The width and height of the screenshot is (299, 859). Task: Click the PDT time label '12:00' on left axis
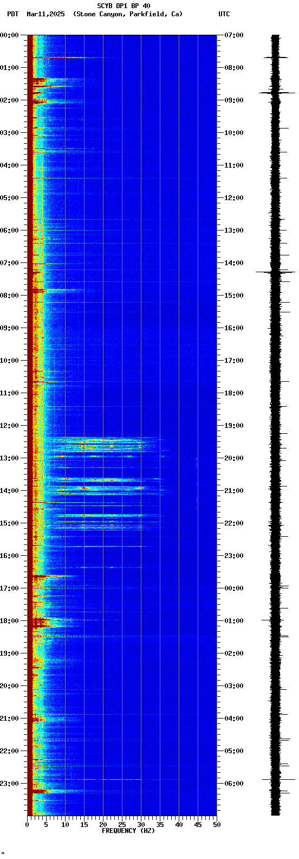click(9, 426)
